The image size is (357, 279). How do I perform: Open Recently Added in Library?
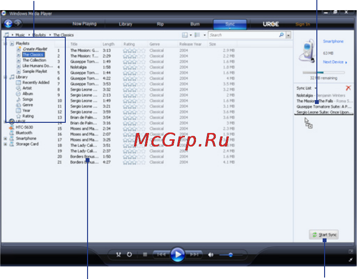coord(36,82)
